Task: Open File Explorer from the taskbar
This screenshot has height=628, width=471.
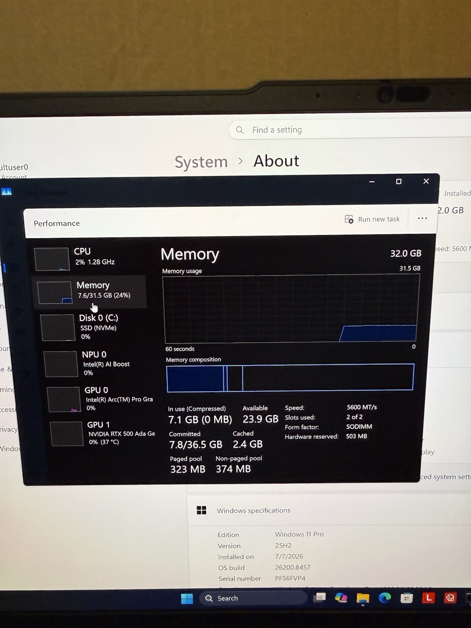Action: tap(363, 598)
